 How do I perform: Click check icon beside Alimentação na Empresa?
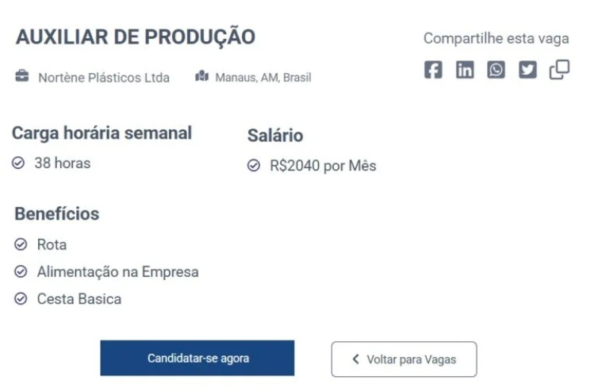coord(21,272)
